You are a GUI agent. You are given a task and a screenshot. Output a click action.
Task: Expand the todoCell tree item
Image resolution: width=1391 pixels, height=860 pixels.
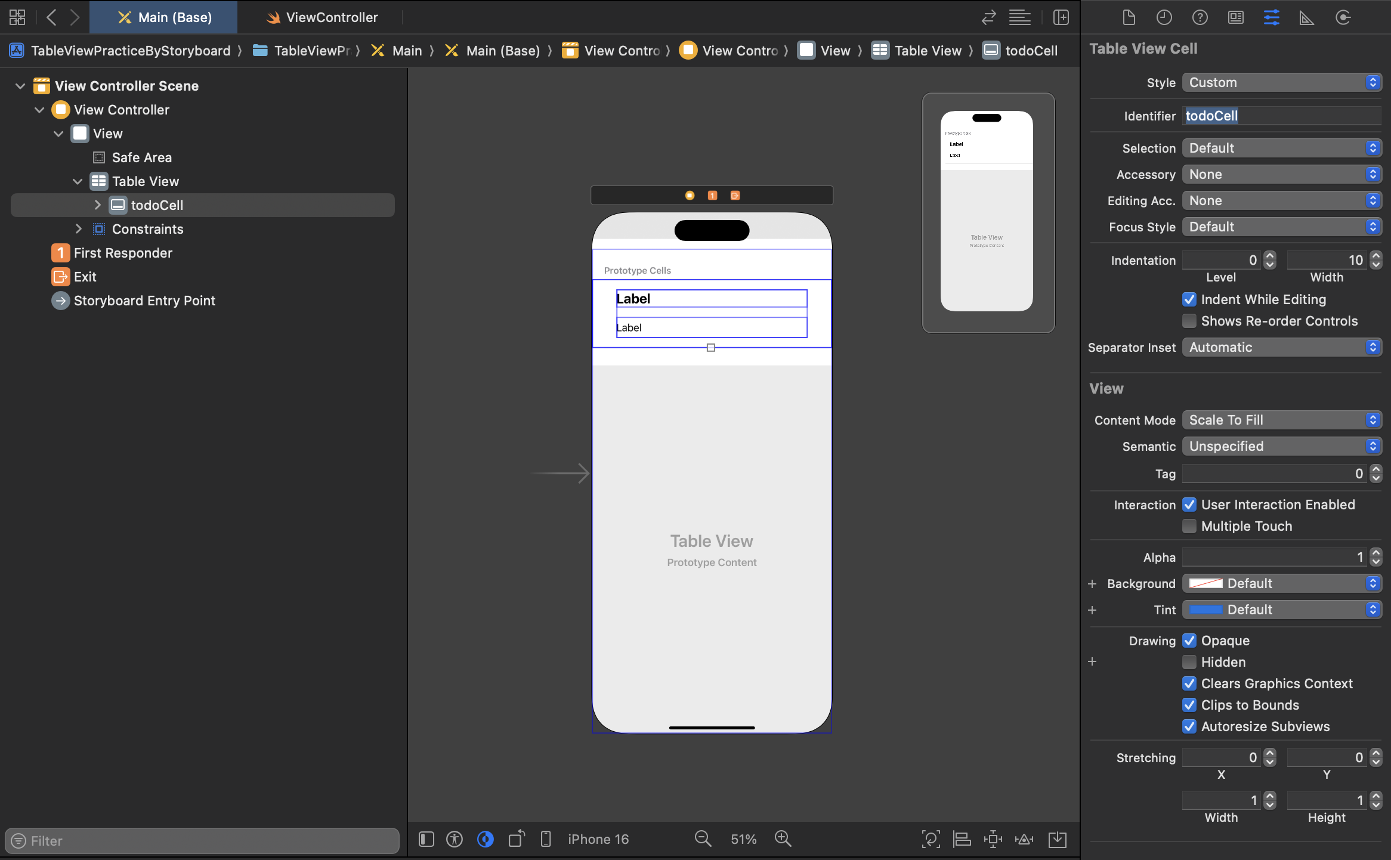[98, 205]
